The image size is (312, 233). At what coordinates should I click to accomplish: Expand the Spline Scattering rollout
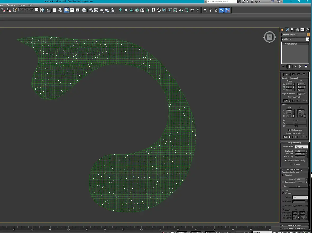(x=295, y=225)
